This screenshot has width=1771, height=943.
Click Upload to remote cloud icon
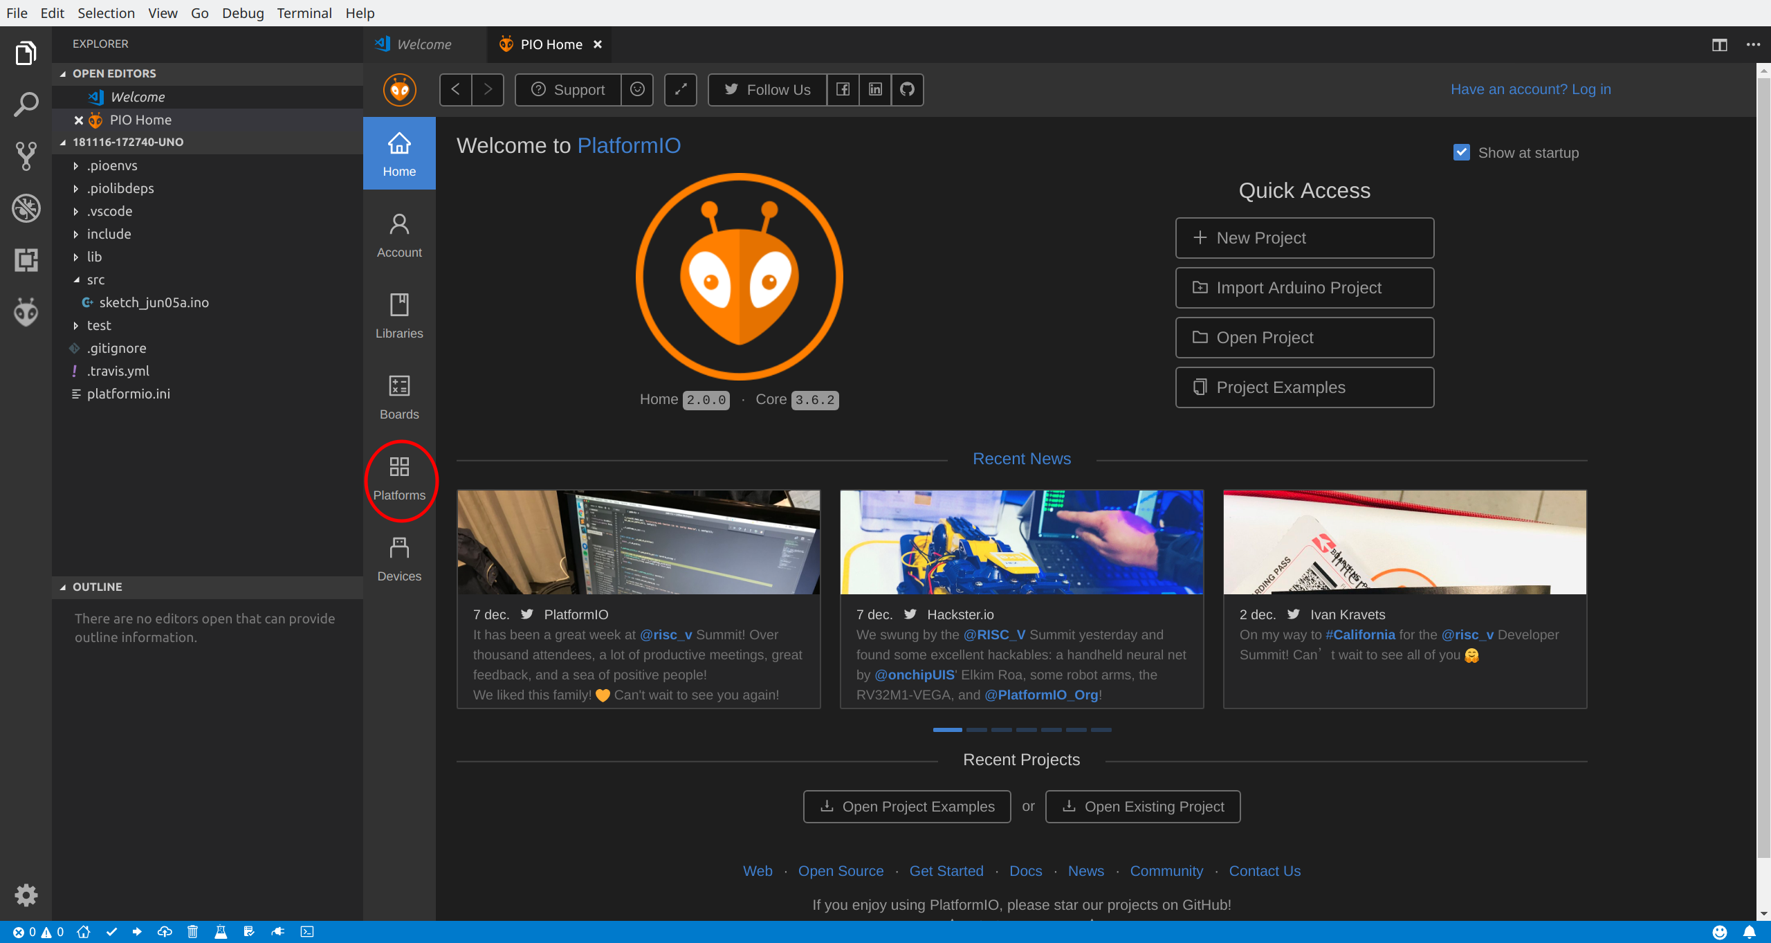165,932
